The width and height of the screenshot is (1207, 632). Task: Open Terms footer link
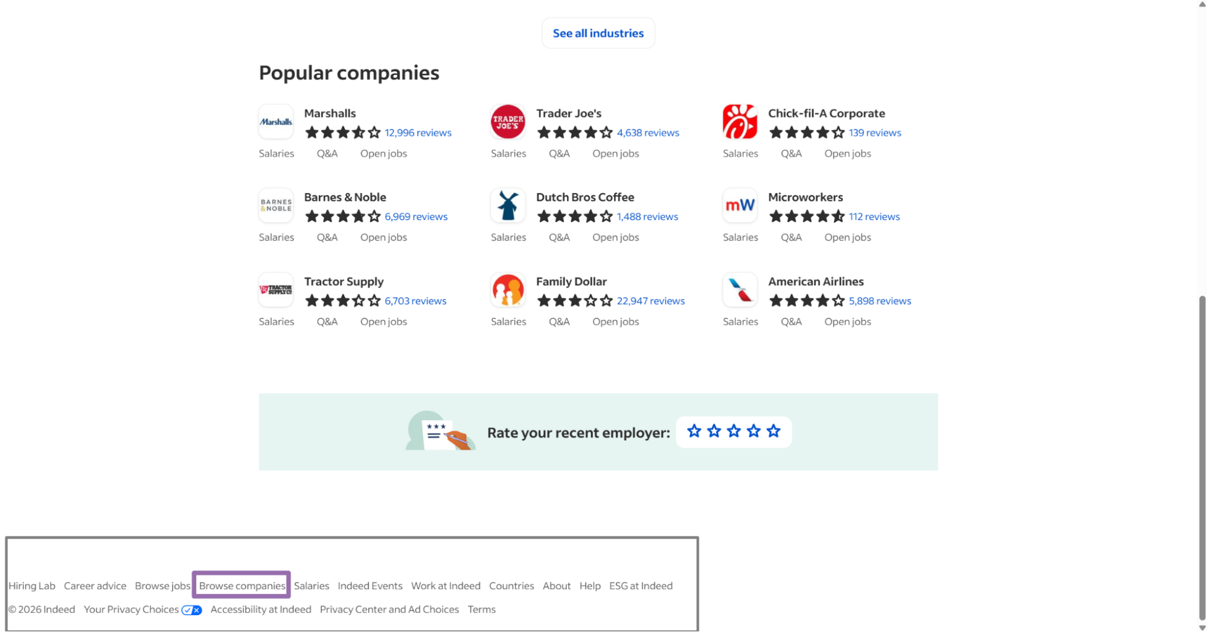tap(482, 610)
